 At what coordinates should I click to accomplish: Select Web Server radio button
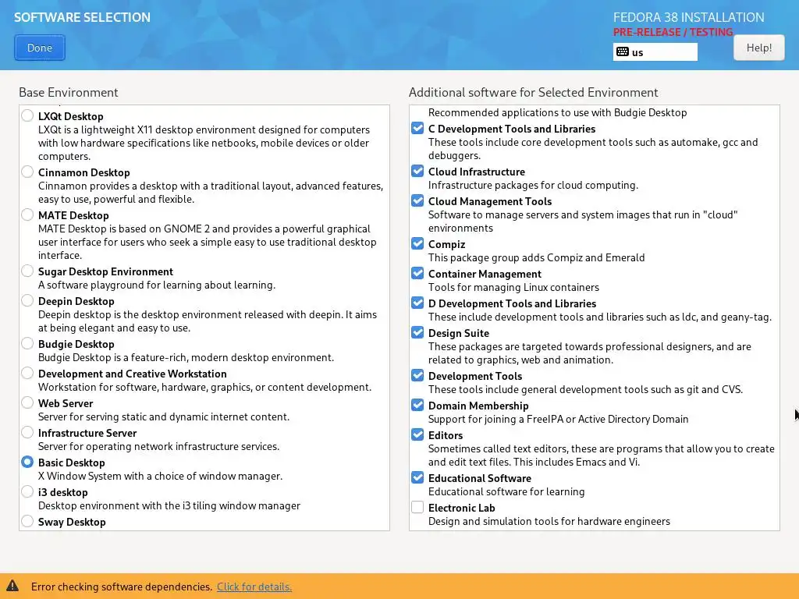(x=27, y=402)
